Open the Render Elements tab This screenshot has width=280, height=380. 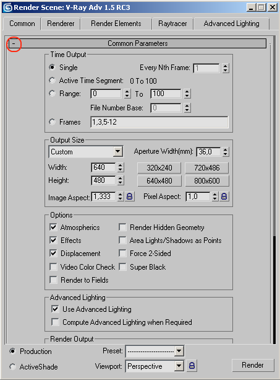point(116,24)
